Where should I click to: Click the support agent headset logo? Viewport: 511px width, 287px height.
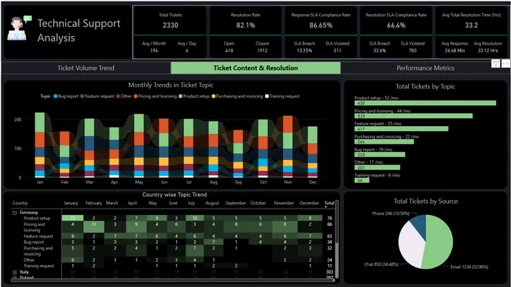[x=19, y=28]
